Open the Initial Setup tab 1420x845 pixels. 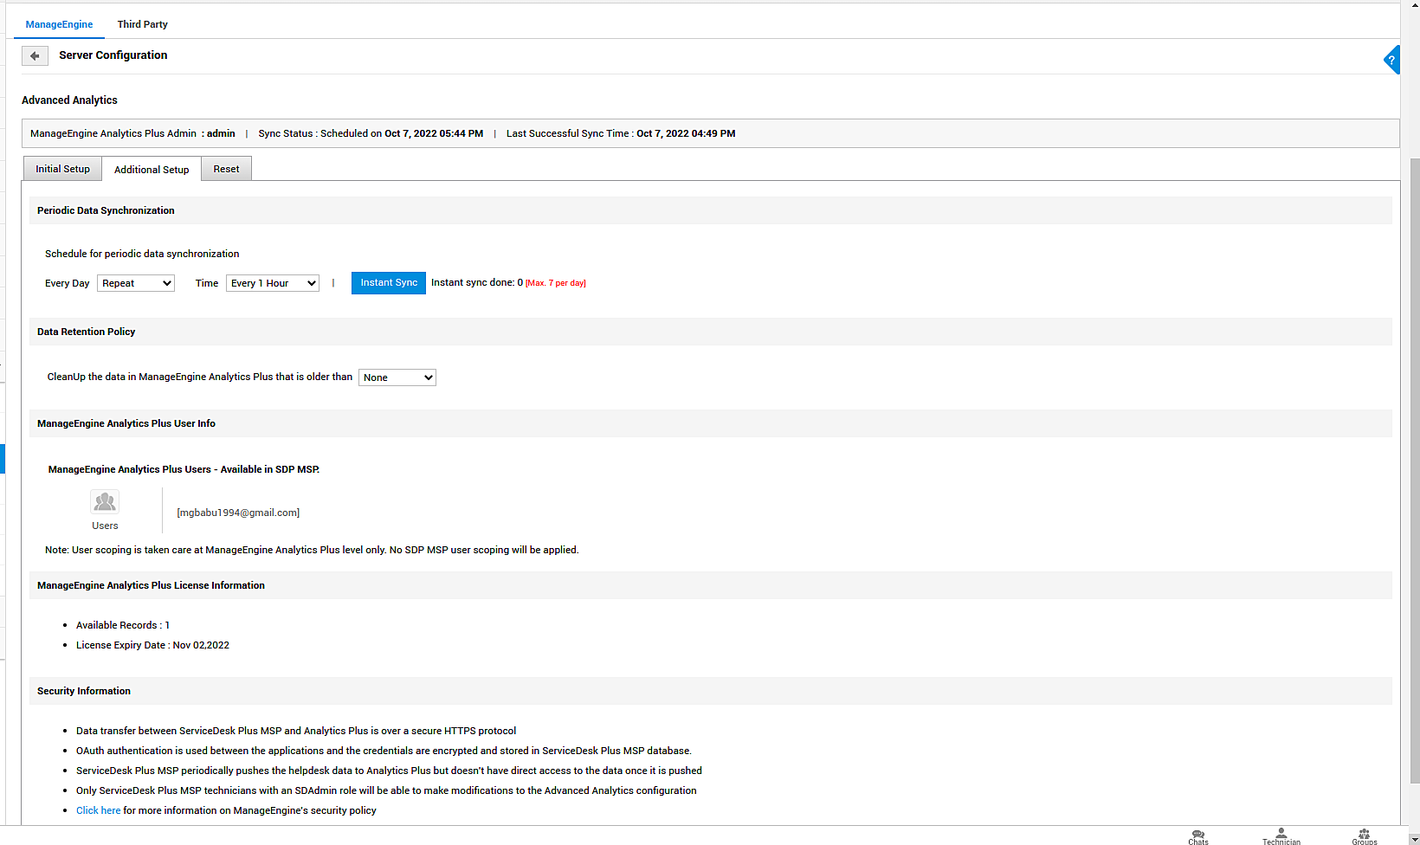click(62, 169)
